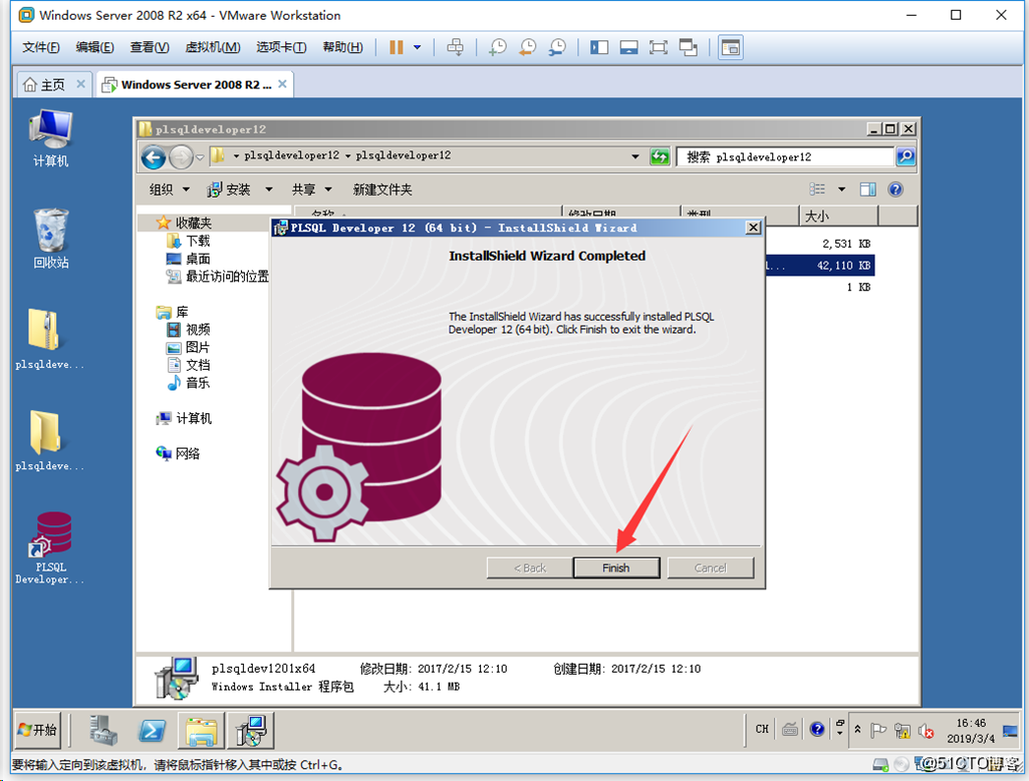Click the 开始 Start button
1029x781 pixels.
(x=37, y=730)
